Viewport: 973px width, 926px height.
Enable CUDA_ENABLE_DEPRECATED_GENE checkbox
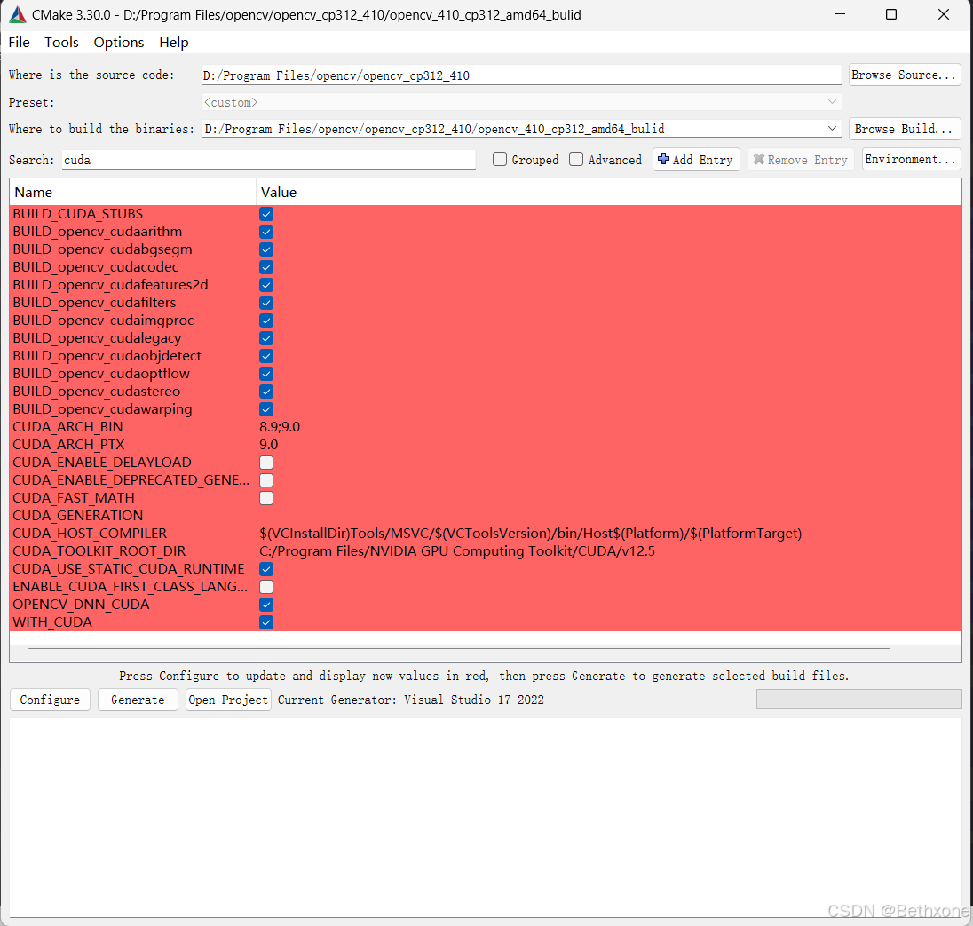coord(266,480)
